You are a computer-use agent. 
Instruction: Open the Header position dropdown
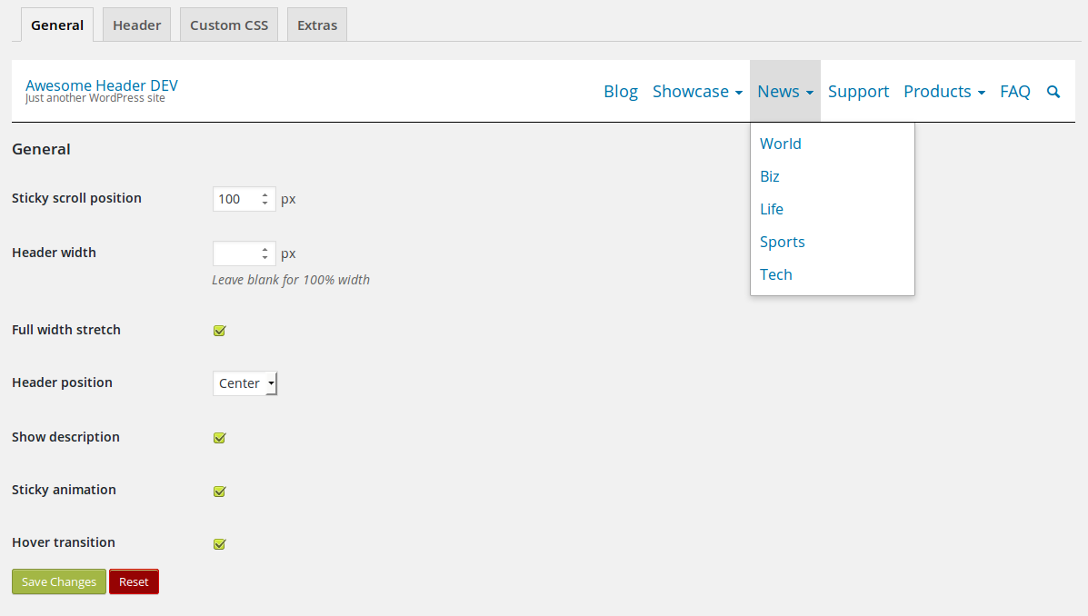(245, 383)
